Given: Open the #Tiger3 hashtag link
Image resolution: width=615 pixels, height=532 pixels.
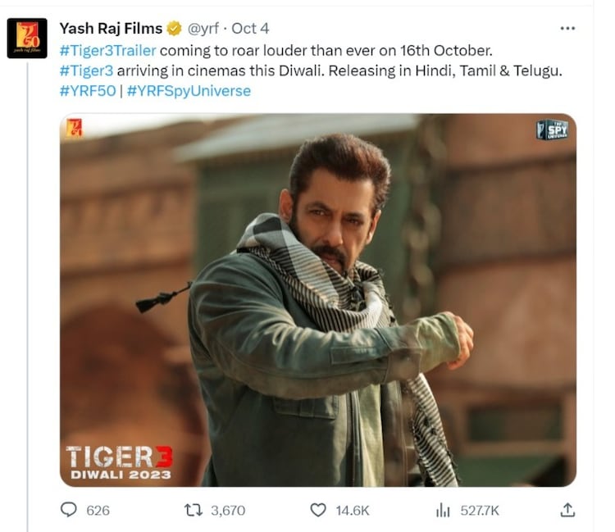Looking at the screenshot, I should click(x=86, y=70).
